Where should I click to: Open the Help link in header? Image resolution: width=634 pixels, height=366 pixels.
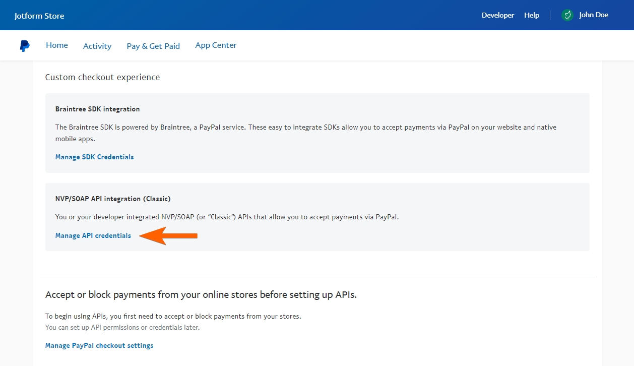531,15
